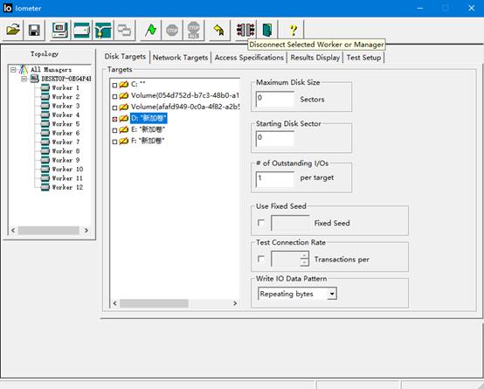Open test configuration file icon

(13, 30)
